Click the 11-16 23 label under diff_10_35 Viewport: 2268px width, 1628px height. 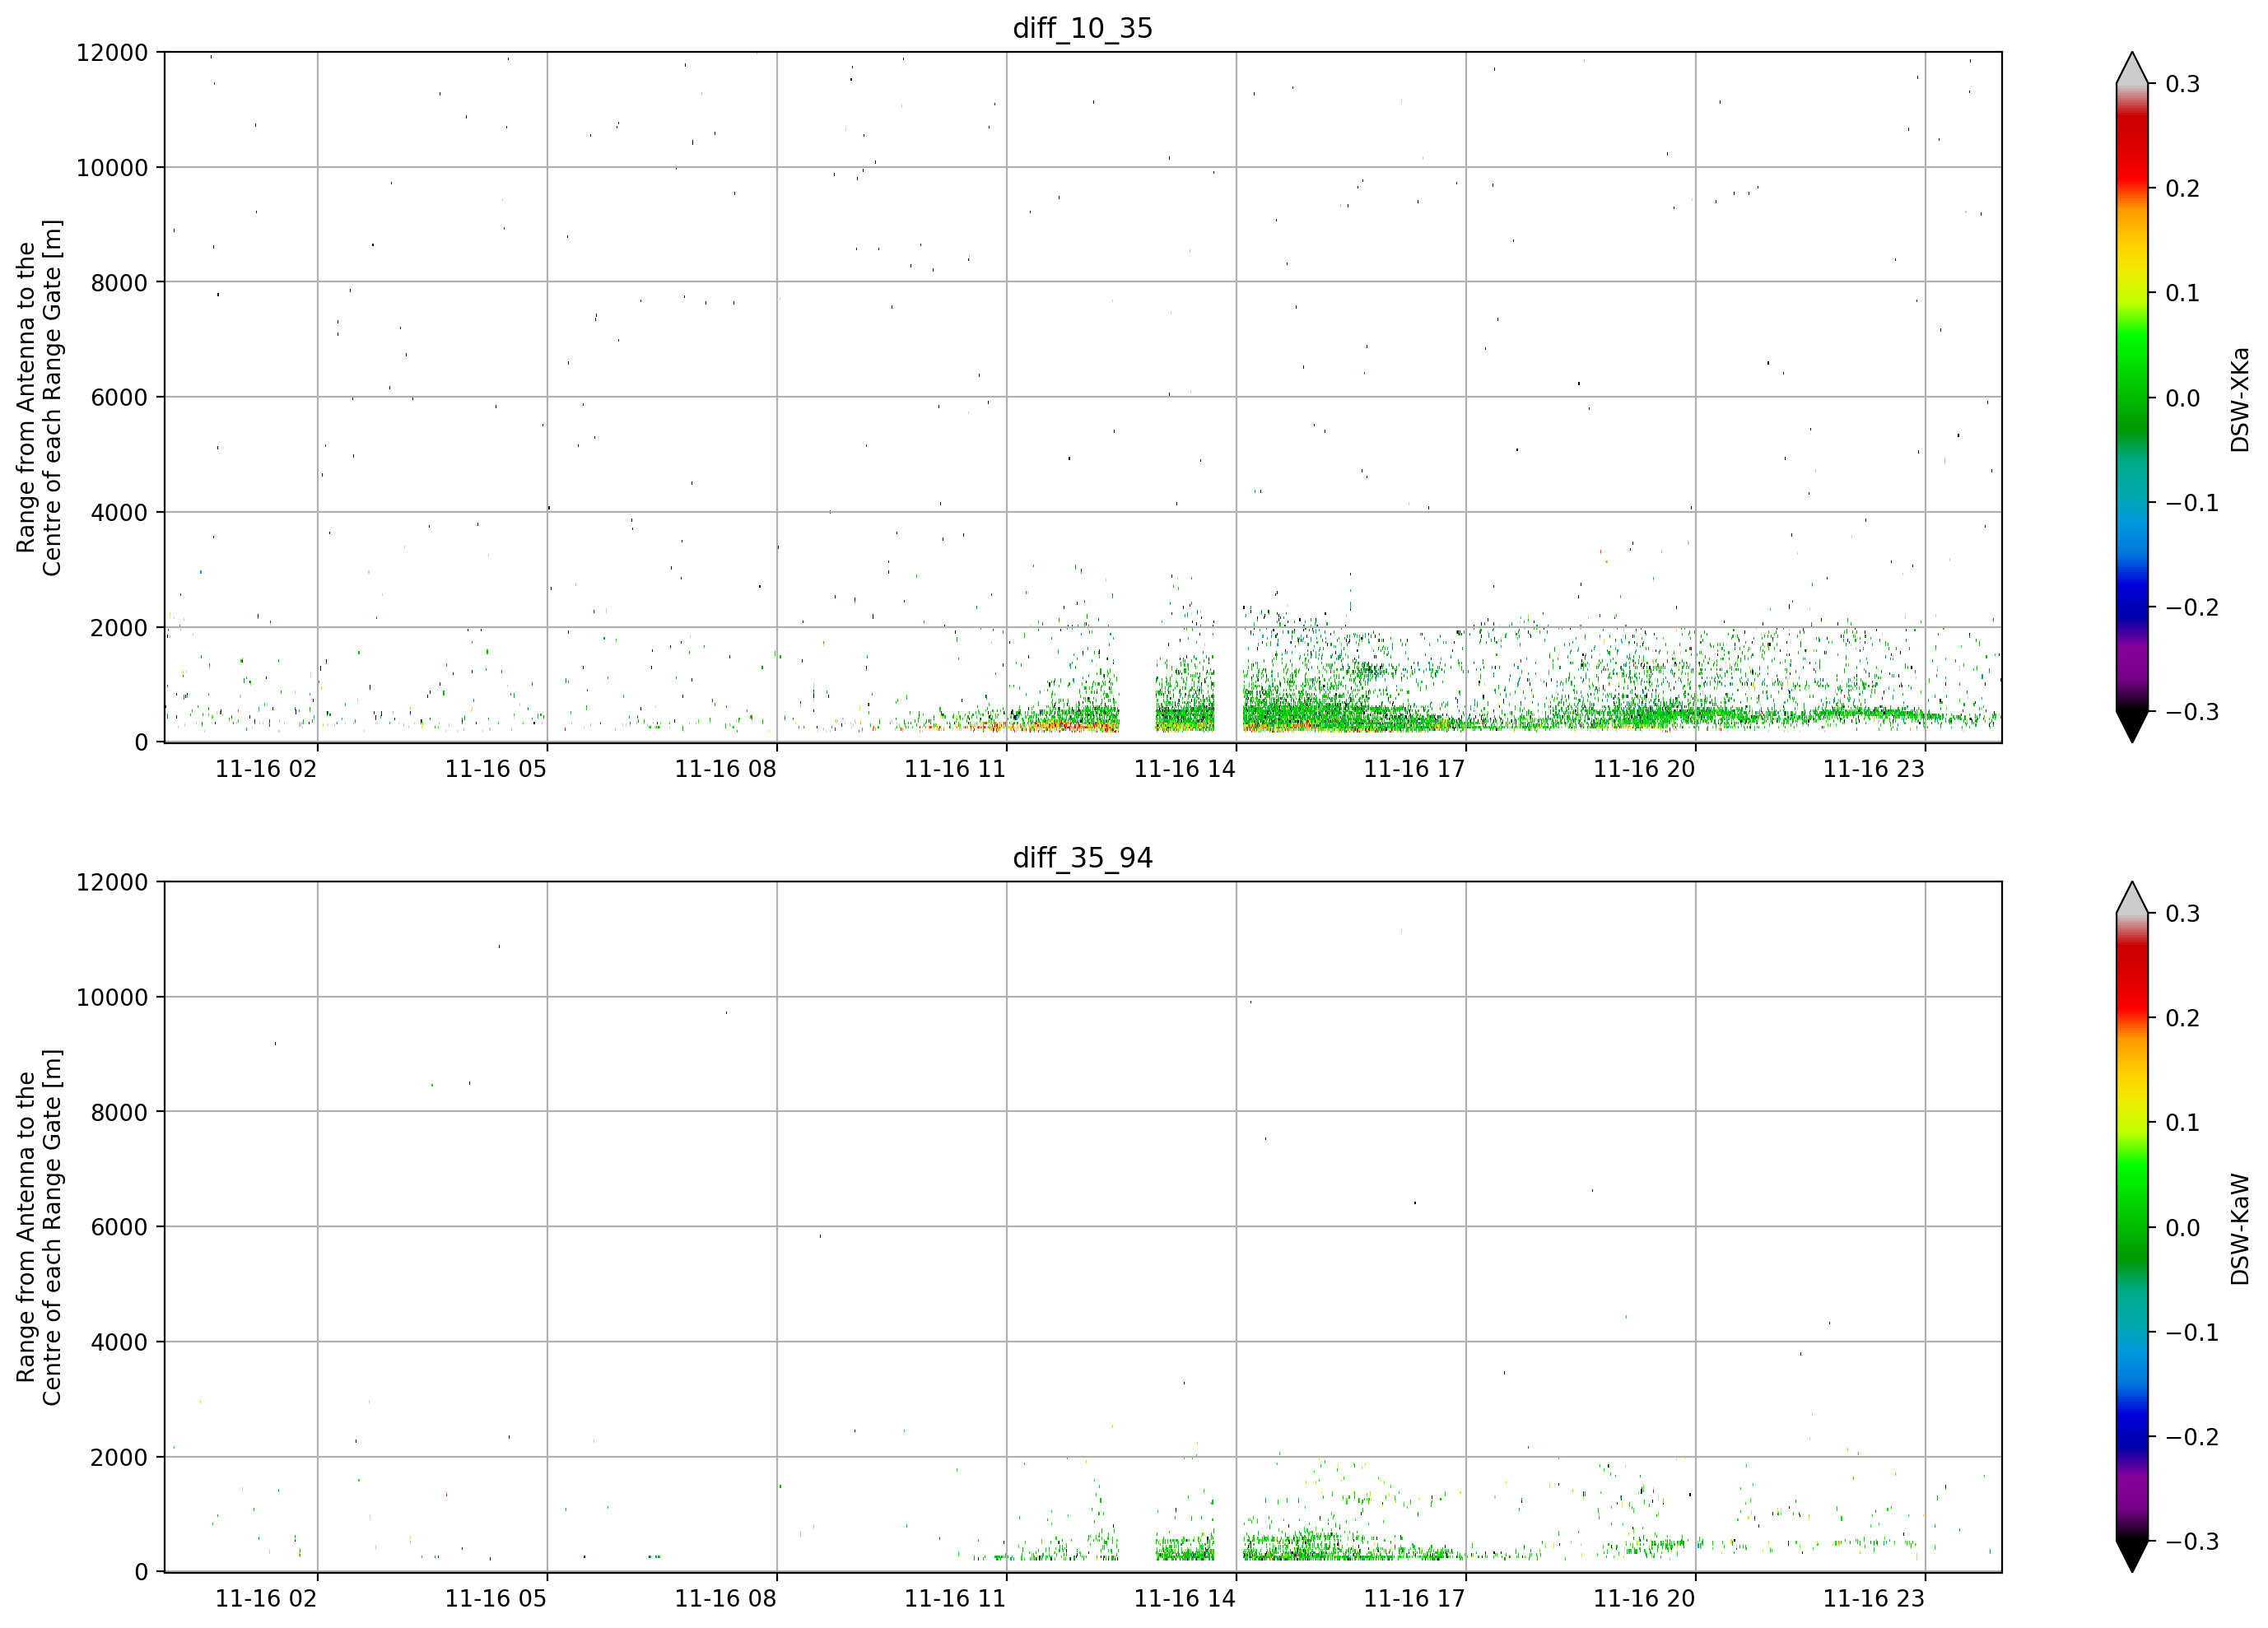pyautogui.click(x=1874, y=769)
